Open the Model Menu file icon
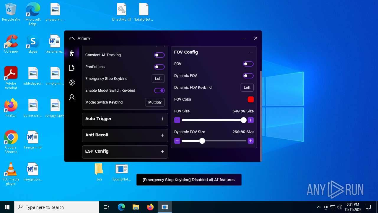 (72, 68)
